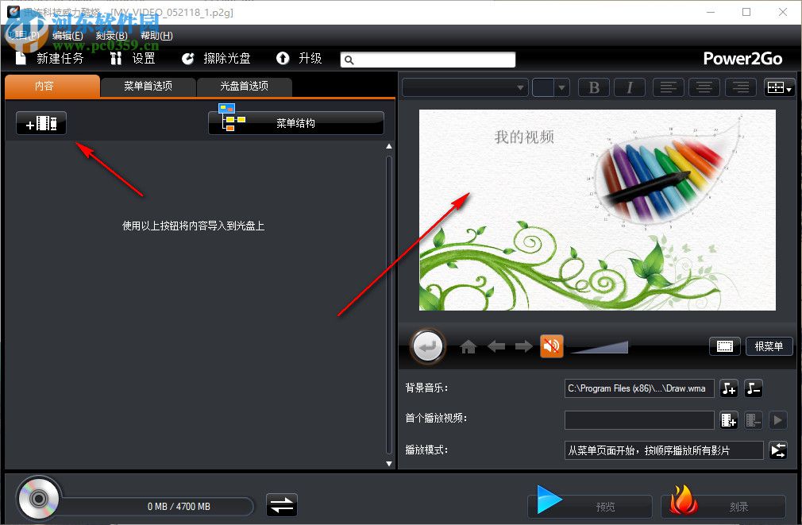The image size is (802, 525).
Task: Select the 擦除光盘 erase disc tool
Action: point(218,58)
